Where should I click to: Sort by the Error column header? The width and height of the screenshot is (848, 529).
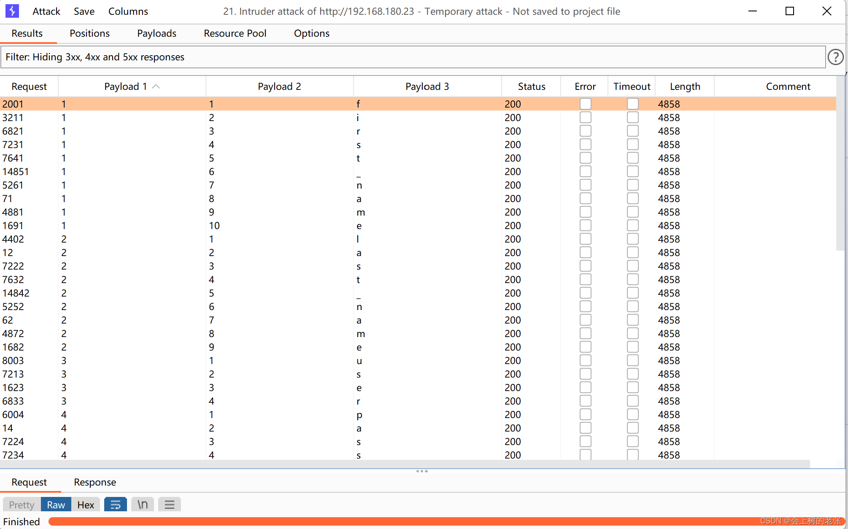(585, 86)
